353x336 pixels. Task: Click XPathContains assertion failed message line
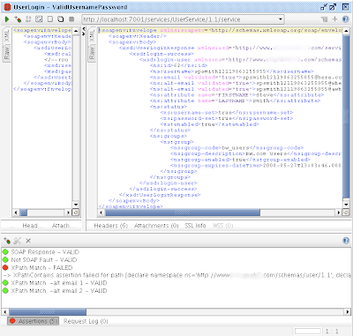point(176,275)
